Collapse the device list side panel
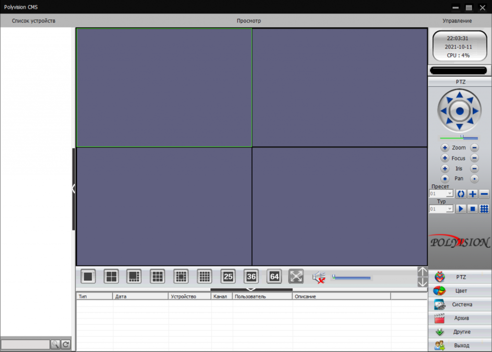This screenshot has height=352, width=492. [74, 188]
